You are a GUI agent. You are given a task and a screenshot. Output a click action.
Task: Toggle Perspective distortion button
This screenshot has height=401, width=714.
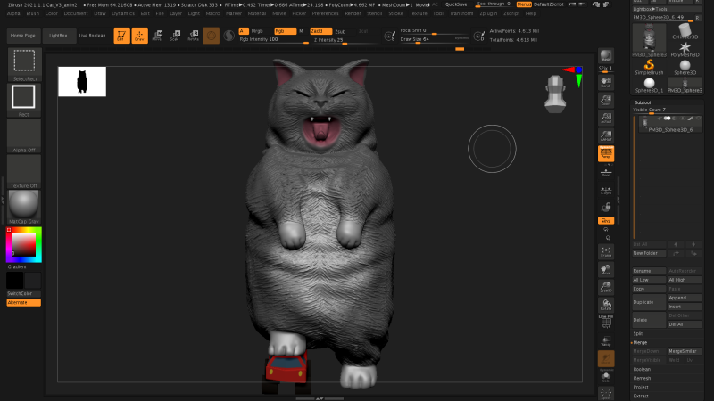[605, 153]
